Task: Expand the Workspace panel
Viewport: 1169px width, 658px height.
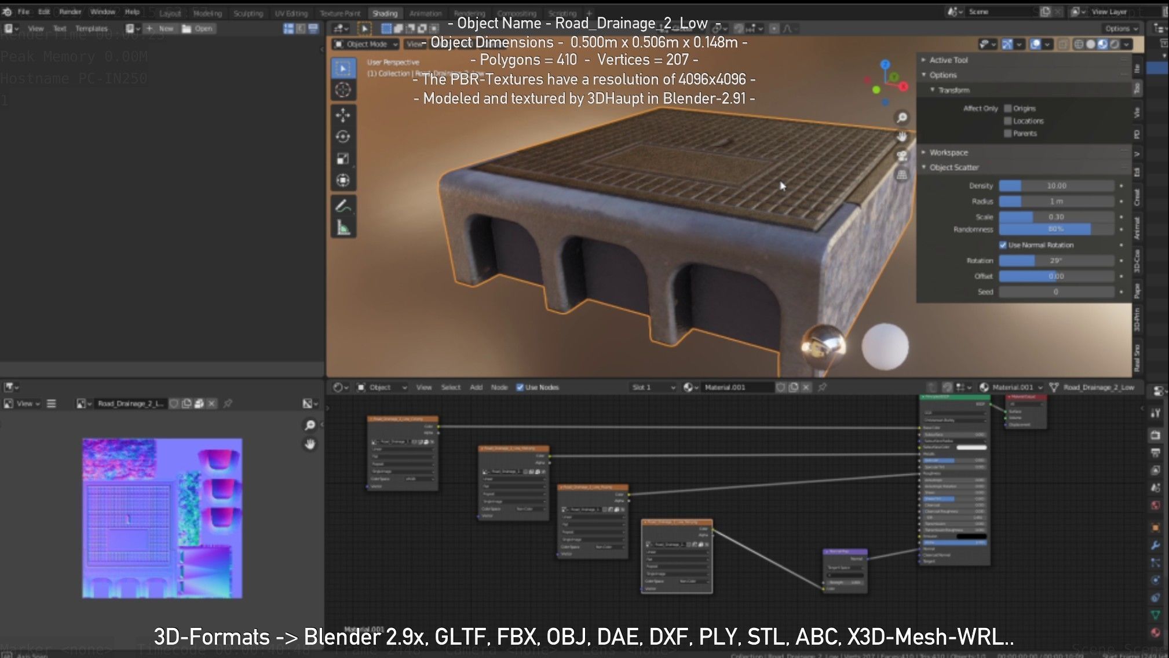Action: [x=948, y=152]
